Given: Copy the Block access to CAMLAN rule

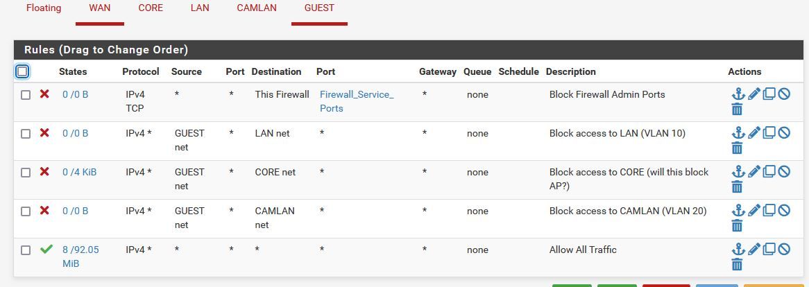Looking at the screenshot, I should coord(769,210).
